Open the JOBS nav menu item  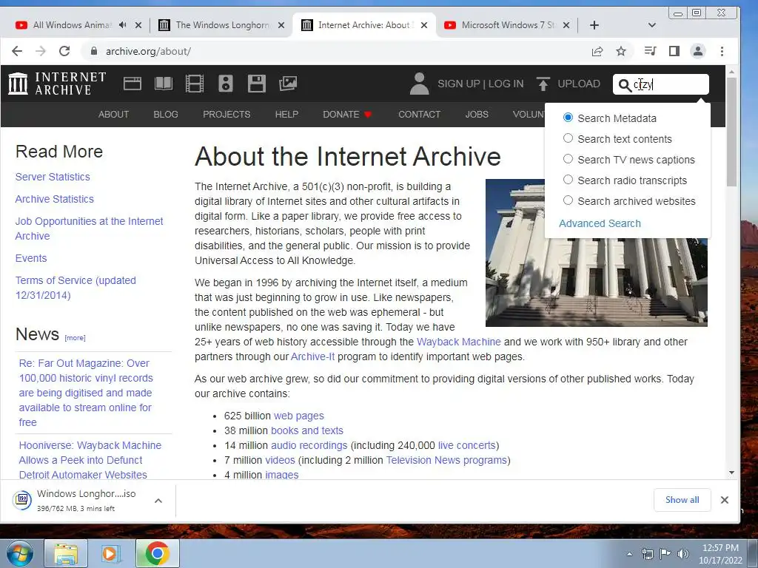(x=477, y=115)
